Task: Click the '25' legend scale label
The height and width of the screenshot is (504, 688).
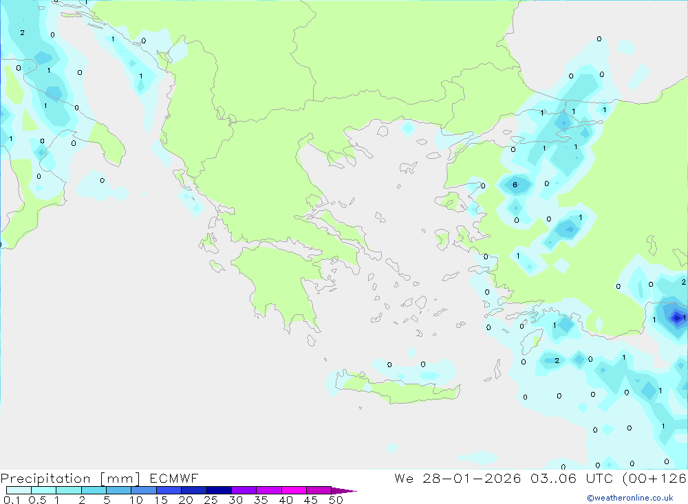Action: click(211, 500)
